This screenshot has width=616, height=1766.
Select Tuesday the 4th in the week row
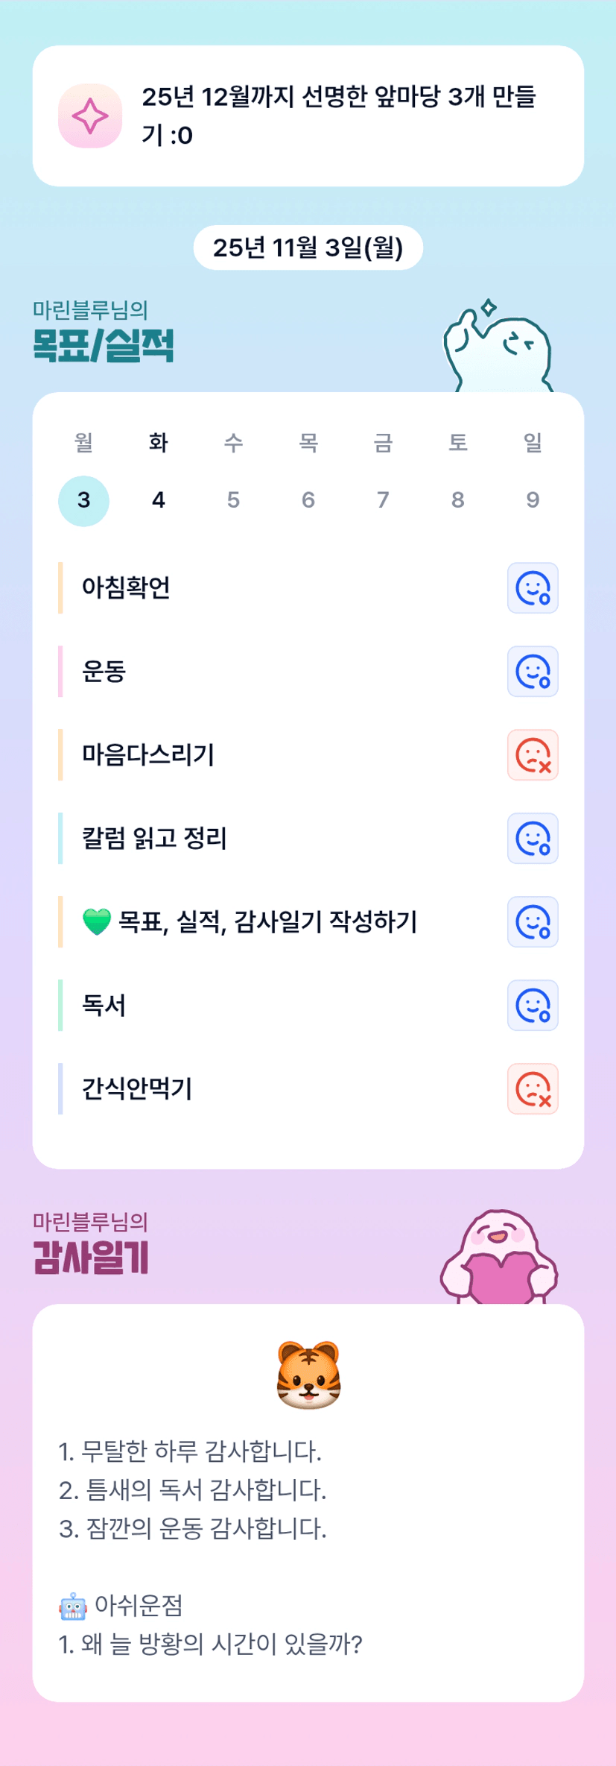(x=159, y=500)
